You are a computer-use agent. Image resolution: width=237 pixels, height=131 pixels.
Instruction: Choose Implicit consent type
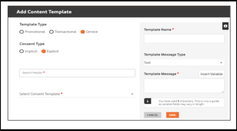tap(22, 51)
